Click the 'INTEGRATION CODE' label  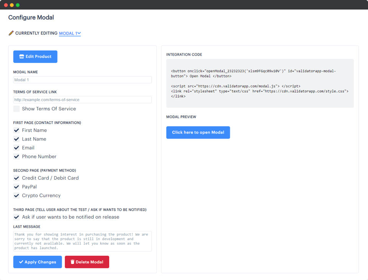coord(184,54)
